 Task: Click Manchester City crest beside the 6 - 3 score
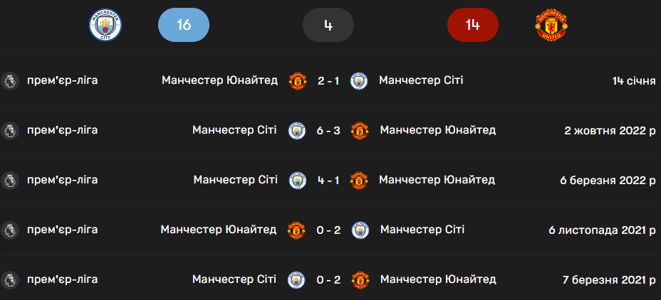coord(296,131)
